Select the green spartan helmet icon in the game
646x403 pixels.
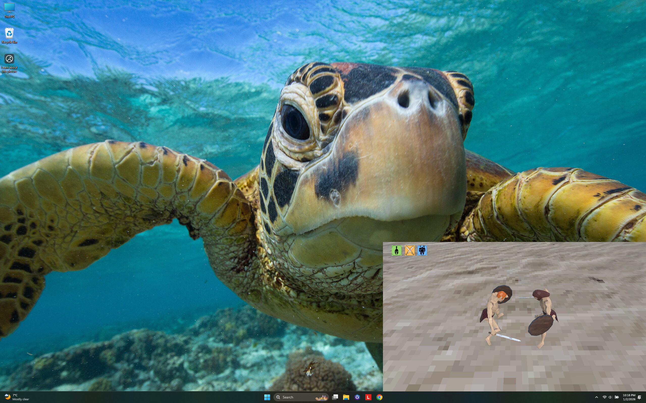[397, 251]
